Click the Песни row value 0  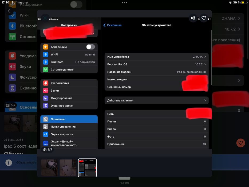[205, 122]
